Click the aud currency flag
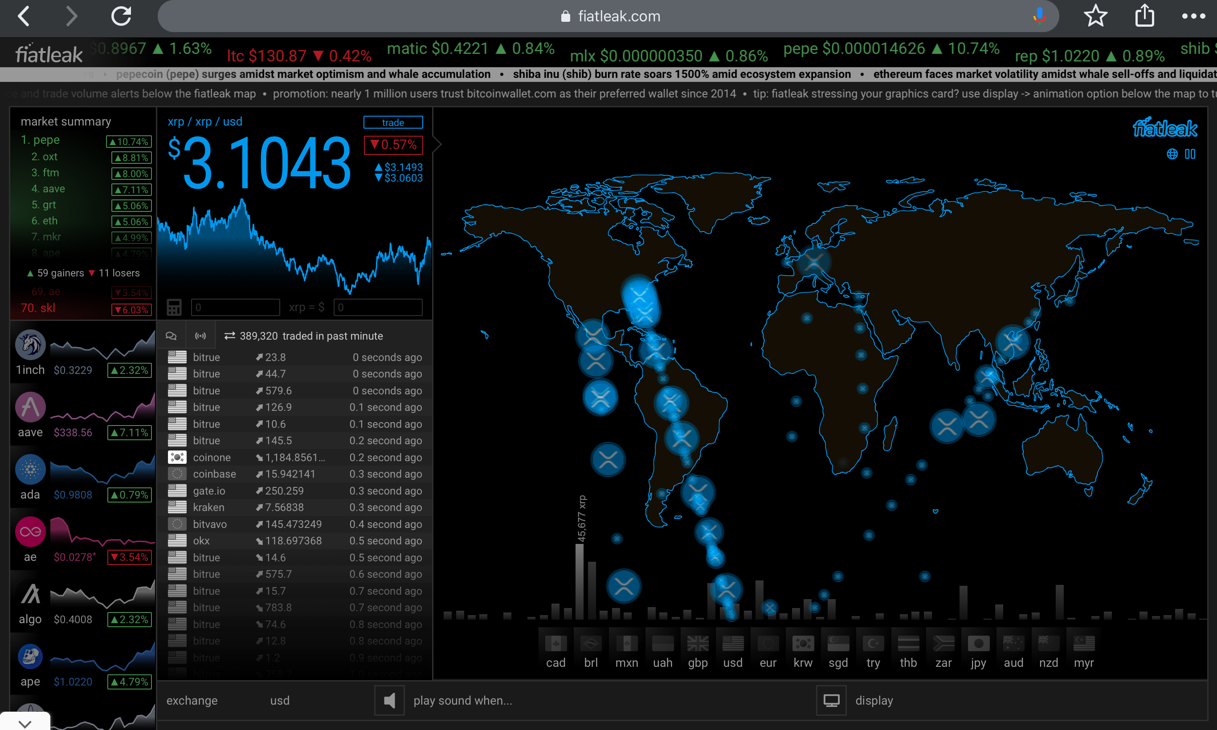1217x730 pixels. coord(1014,643)
